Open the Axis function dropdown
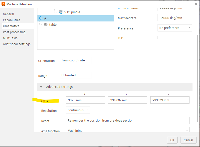The width and height of the screenshot is (200, 147). 128,130
